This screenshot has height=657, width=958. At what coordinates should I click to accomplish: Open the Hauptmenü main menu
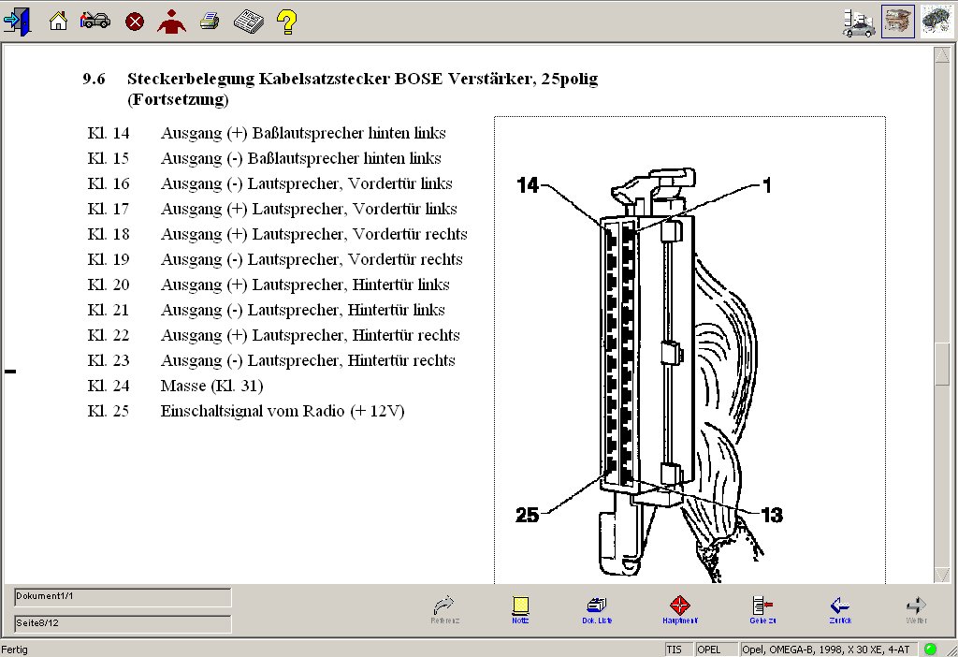(680, 609)
